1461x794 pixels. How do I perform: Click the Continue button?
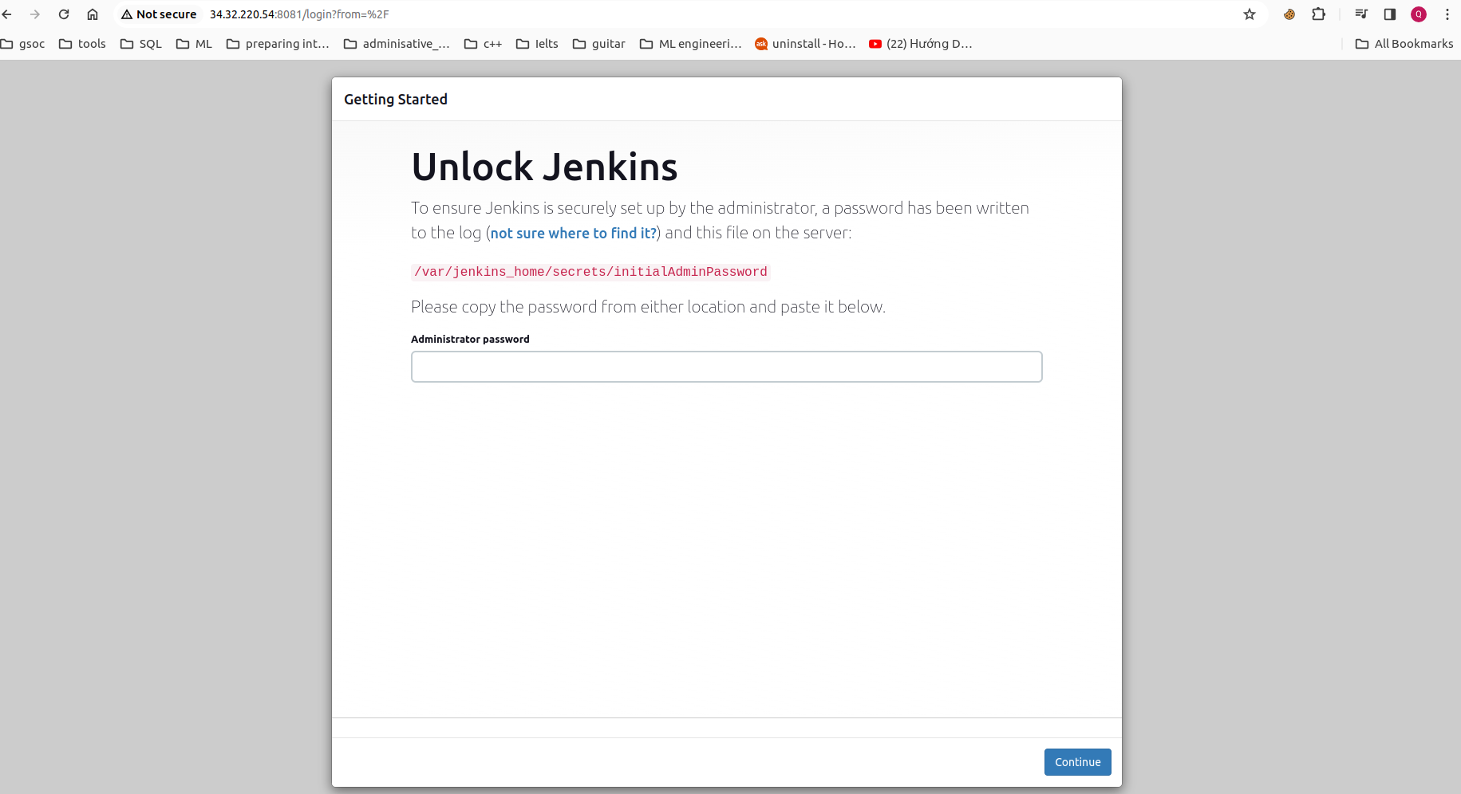click(1077, 762)
